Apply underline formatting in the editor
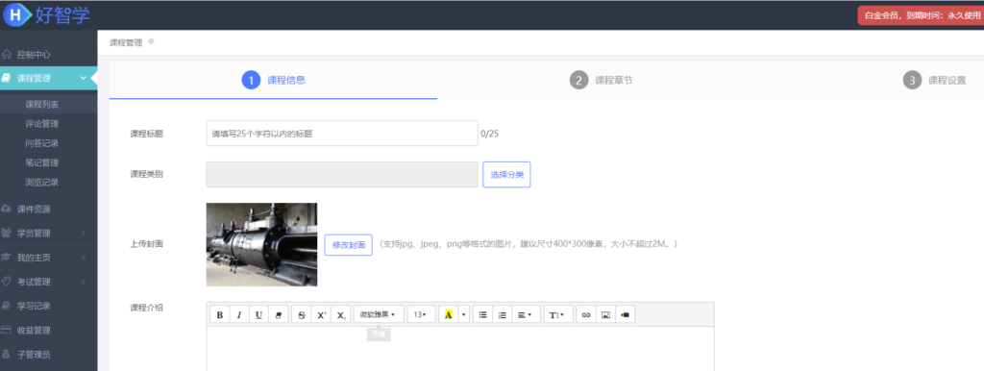 [258, 315]
